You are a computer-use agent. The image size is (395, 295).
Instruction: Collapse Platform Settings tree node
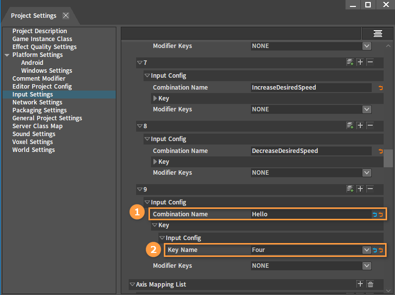[x=7, y=55]
